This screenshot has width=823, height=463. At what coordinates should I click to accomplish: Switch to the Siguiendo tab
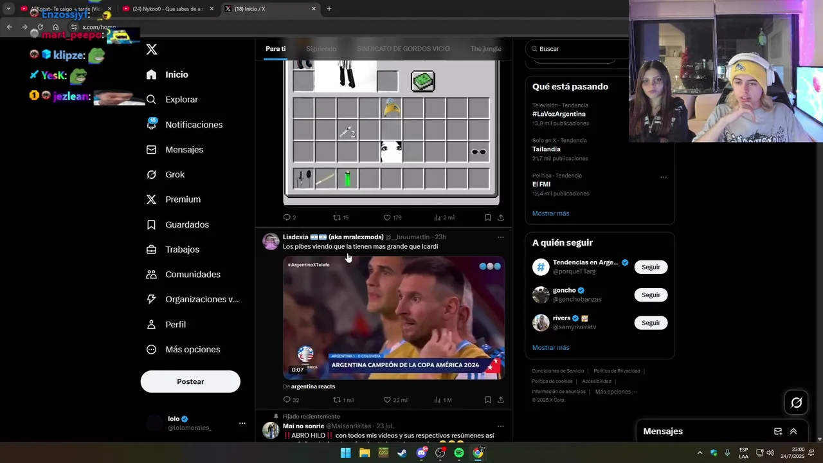click(x=321, y=49)
